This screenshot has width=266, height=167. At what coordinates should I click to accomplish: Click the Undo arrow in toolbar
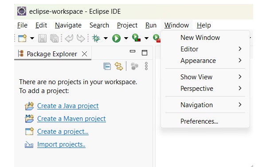[69, 38]
